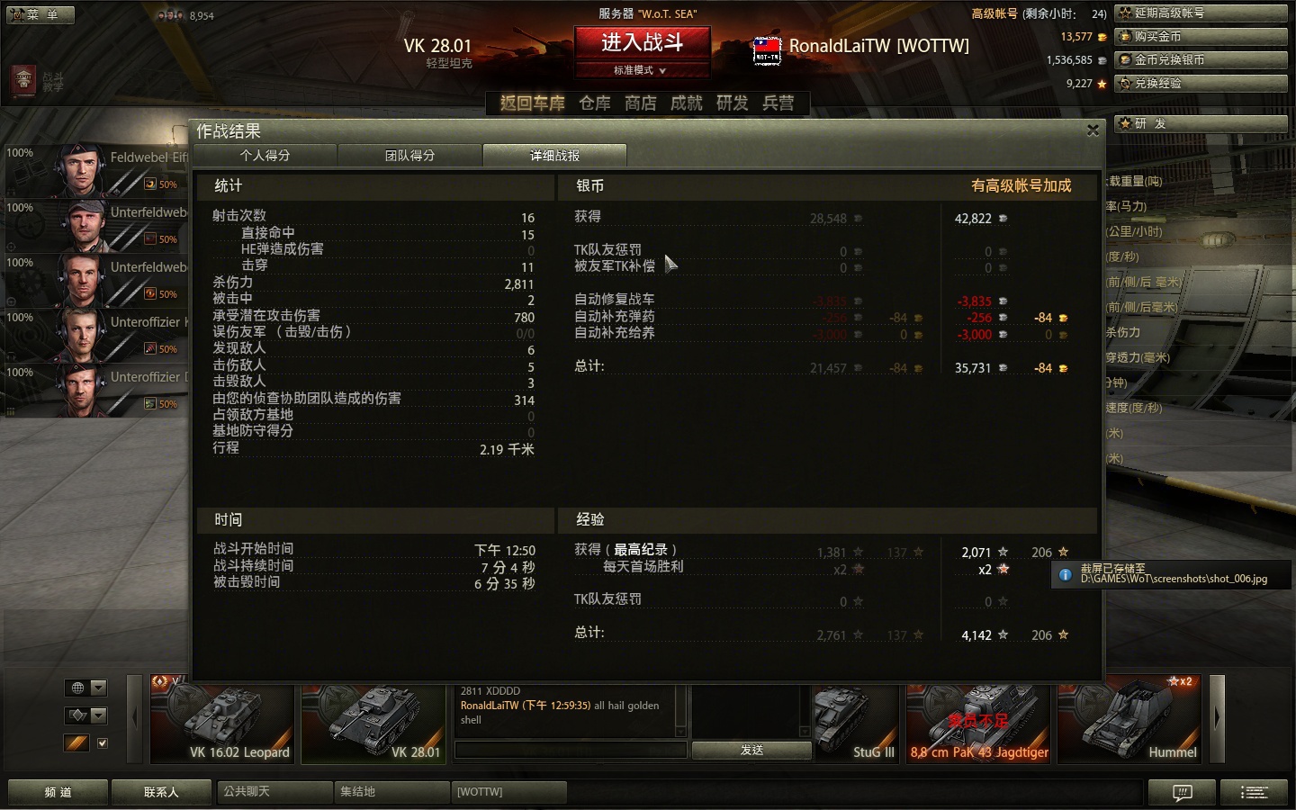
Task: Expand the tank type filter dropdown
Action: (x=85, y=716)
